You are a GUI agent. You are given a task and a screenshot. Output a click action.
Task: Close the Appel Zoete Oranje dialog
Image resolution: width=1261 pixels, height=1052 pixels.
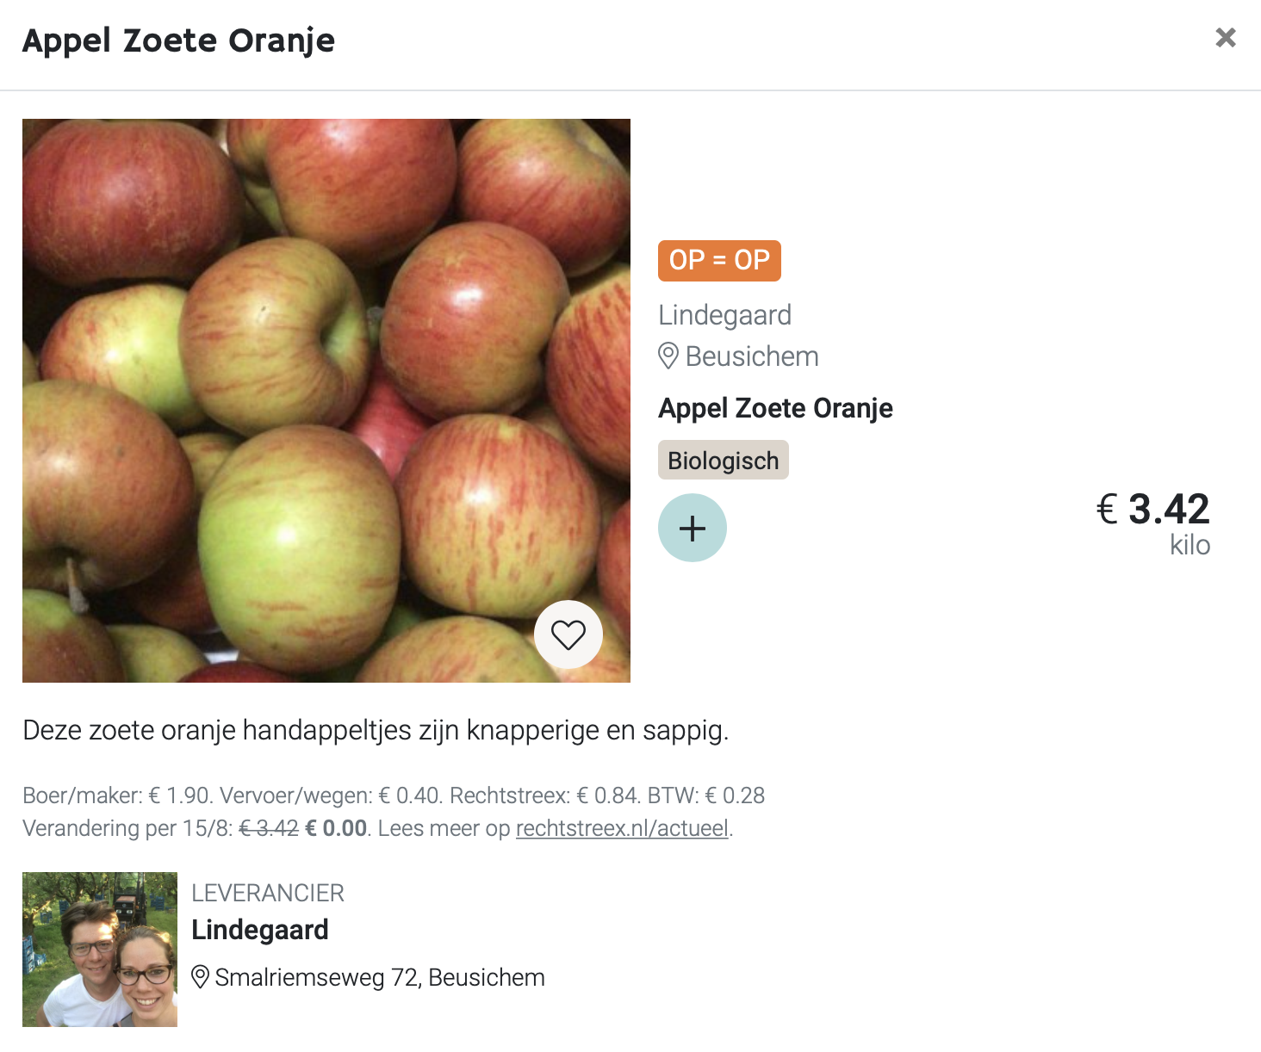point(1226,38)
